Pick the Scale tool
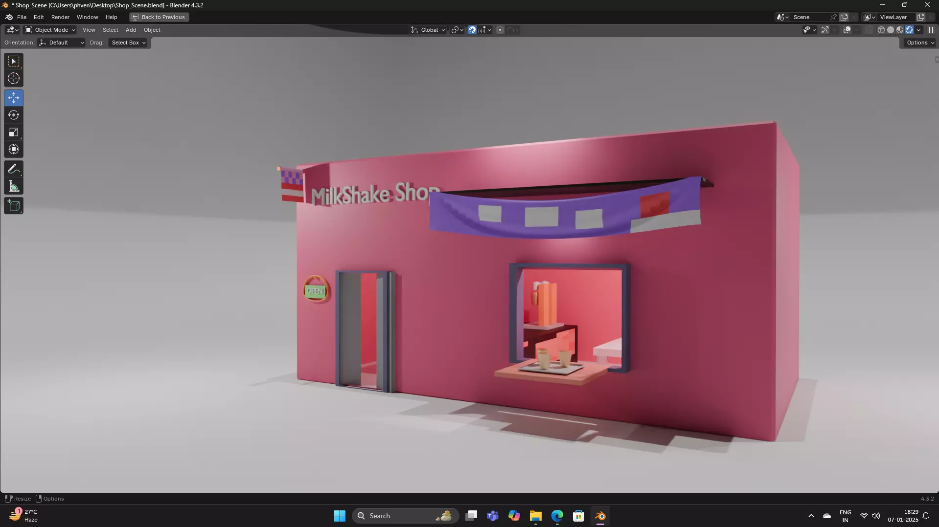939x527 pixels. 14,132
